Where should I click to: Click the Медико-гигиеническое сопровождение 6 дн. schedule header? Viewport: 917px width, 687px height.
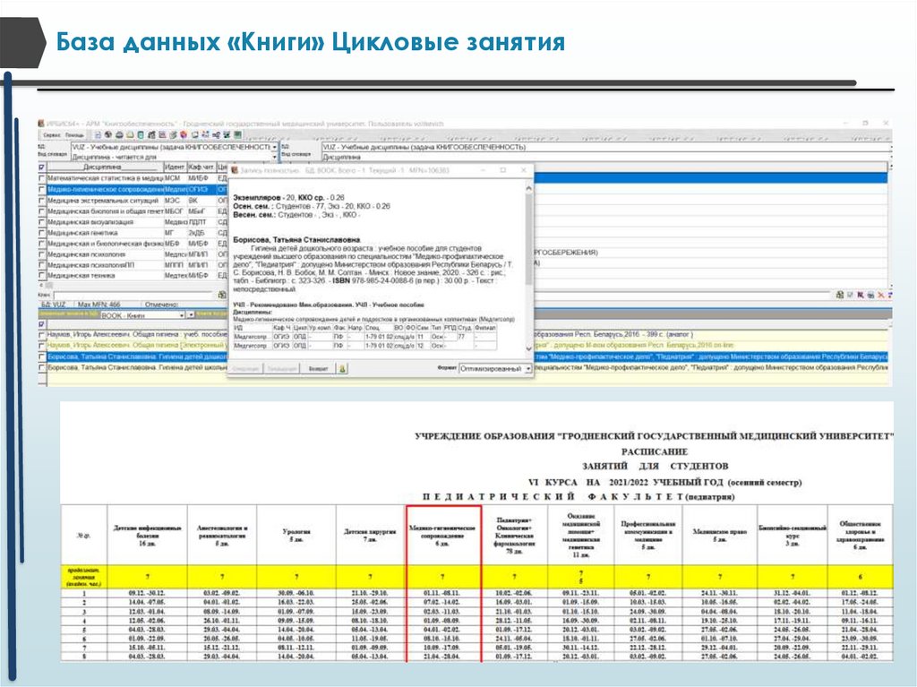tap(442, 535)
